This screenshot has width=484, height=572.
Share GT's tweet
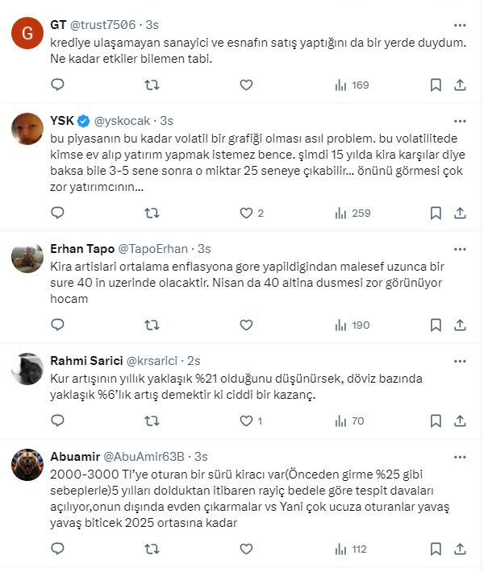click(460, 85)
